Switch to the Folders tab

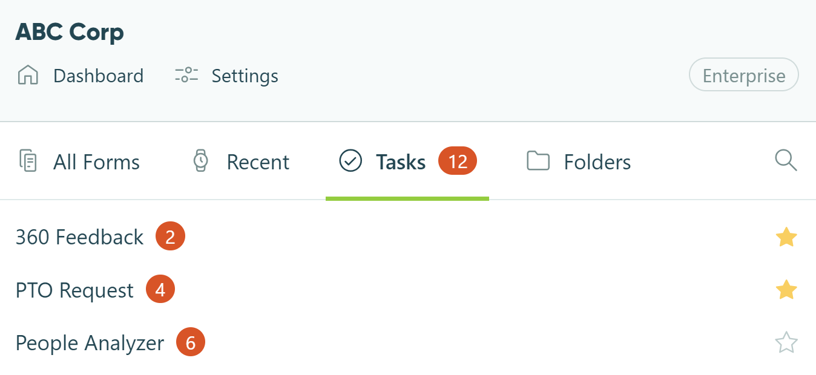[x=597, y=161]
